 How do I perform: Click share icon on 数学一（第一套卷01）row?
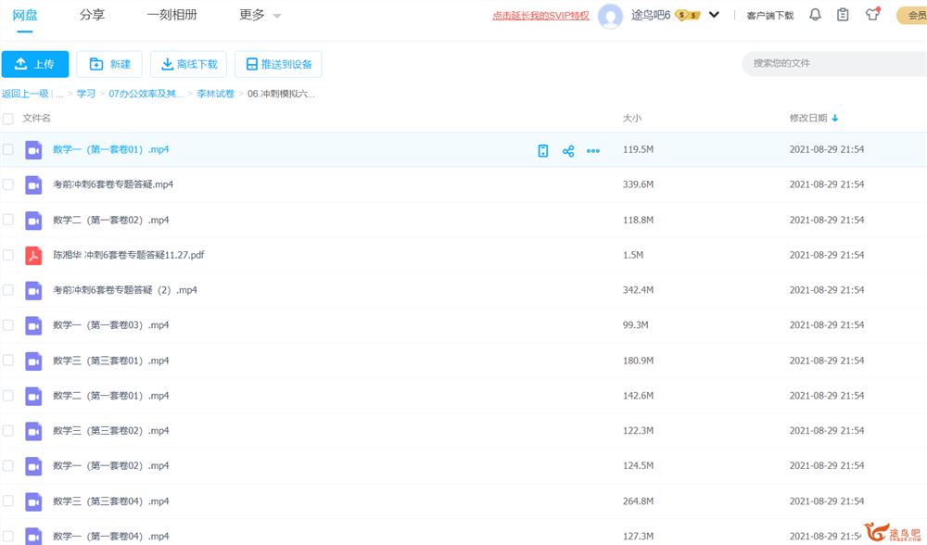[568, 150]
